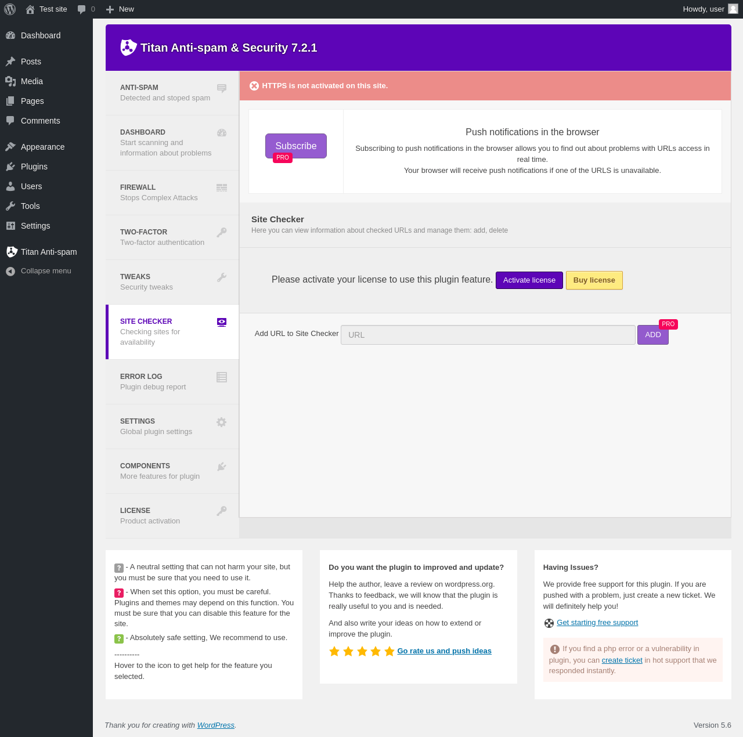Click the WordPress logo icon
This screenshot has height=737, width=743.
point(10,9)
